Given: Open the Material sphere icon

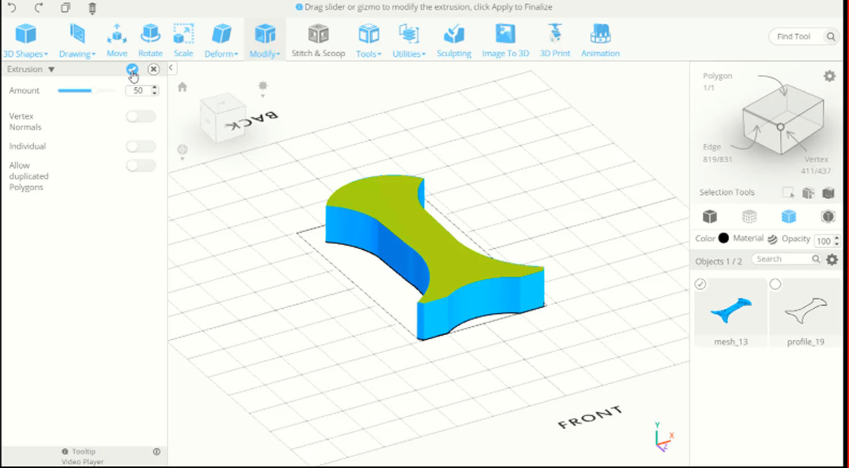Looking at the screenshot, I should 772,239.
